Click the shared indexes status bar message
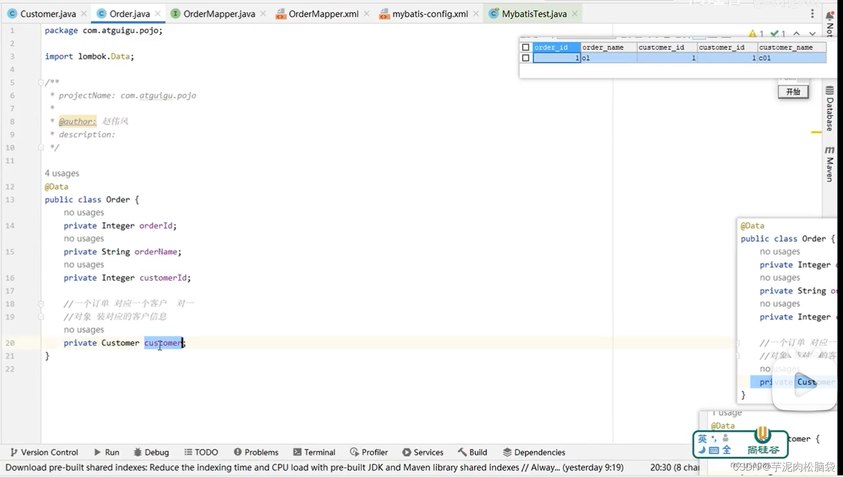This screenshot has width=843, height=477. [314, 467]
